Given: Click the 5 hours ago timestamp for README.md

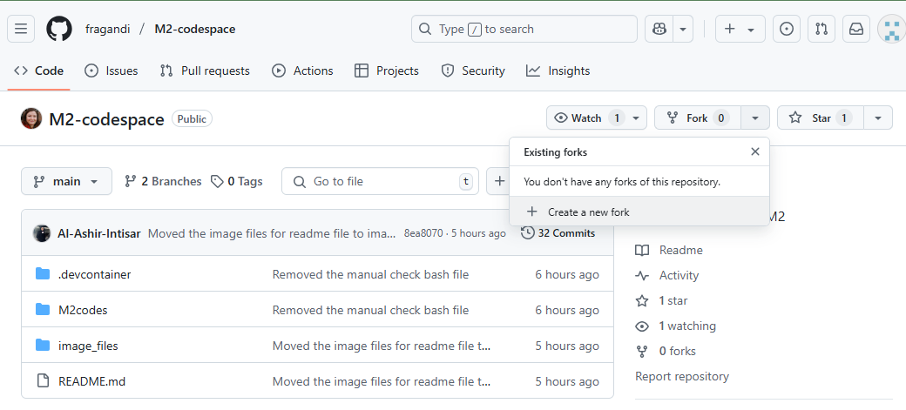Looking at the screenshot, I should pyautogui.click(x=567, y=381).
